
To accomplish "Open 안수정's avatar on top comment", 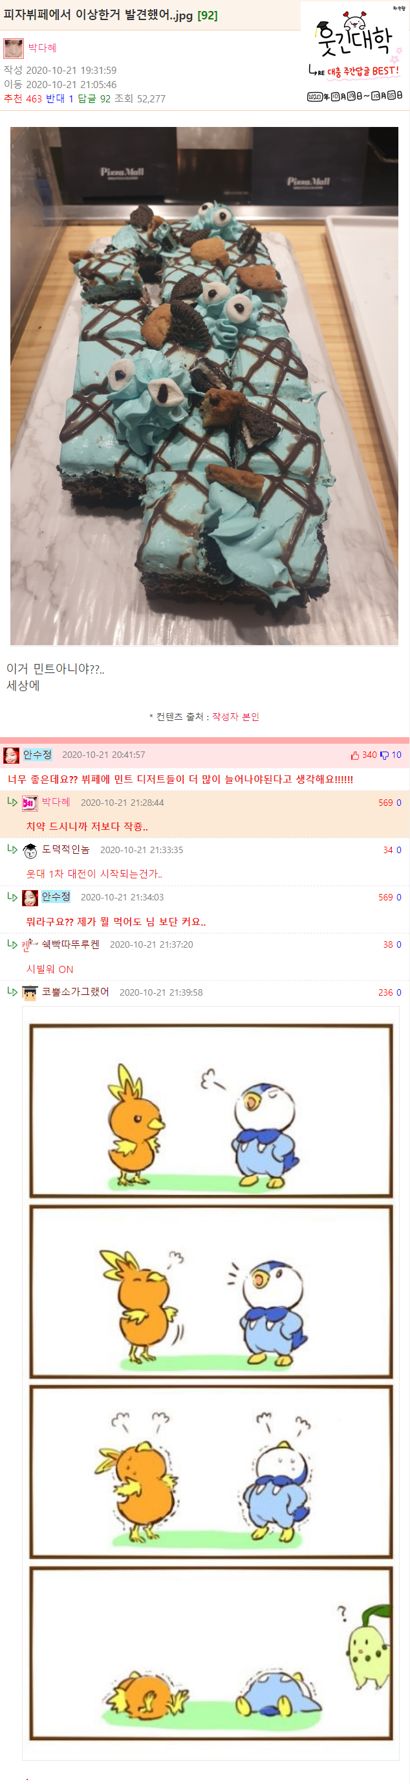I will click(11, 755).
